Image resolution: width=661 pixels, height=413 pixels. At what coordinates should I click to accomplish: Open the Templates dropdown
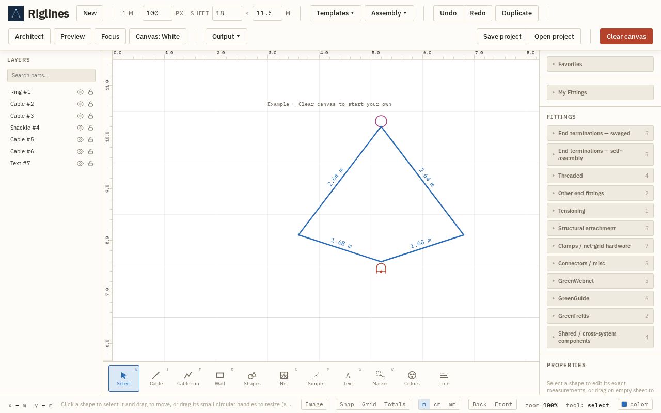(x=335, y=13)
